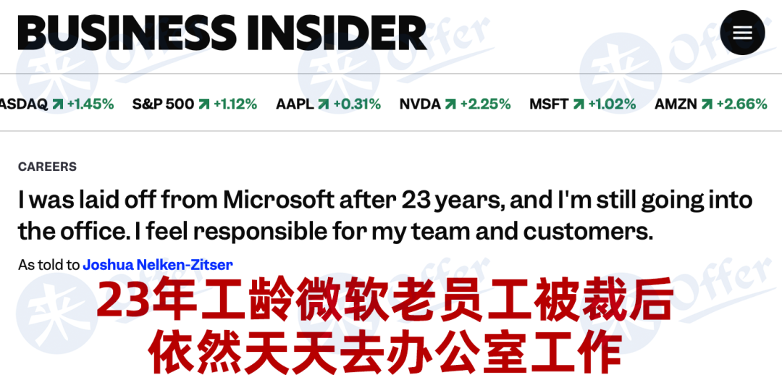Click the AMZN up arrow icon

pyautogui.click(x=707, y=104)
